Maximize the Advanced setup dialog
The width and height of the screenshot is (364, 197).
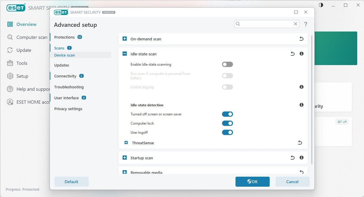(296, 12)
